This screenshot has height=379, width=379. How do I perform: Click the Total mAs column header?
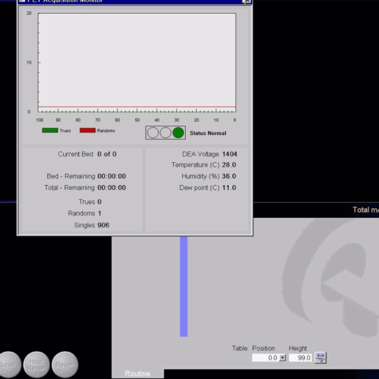[x=365, y=210]
